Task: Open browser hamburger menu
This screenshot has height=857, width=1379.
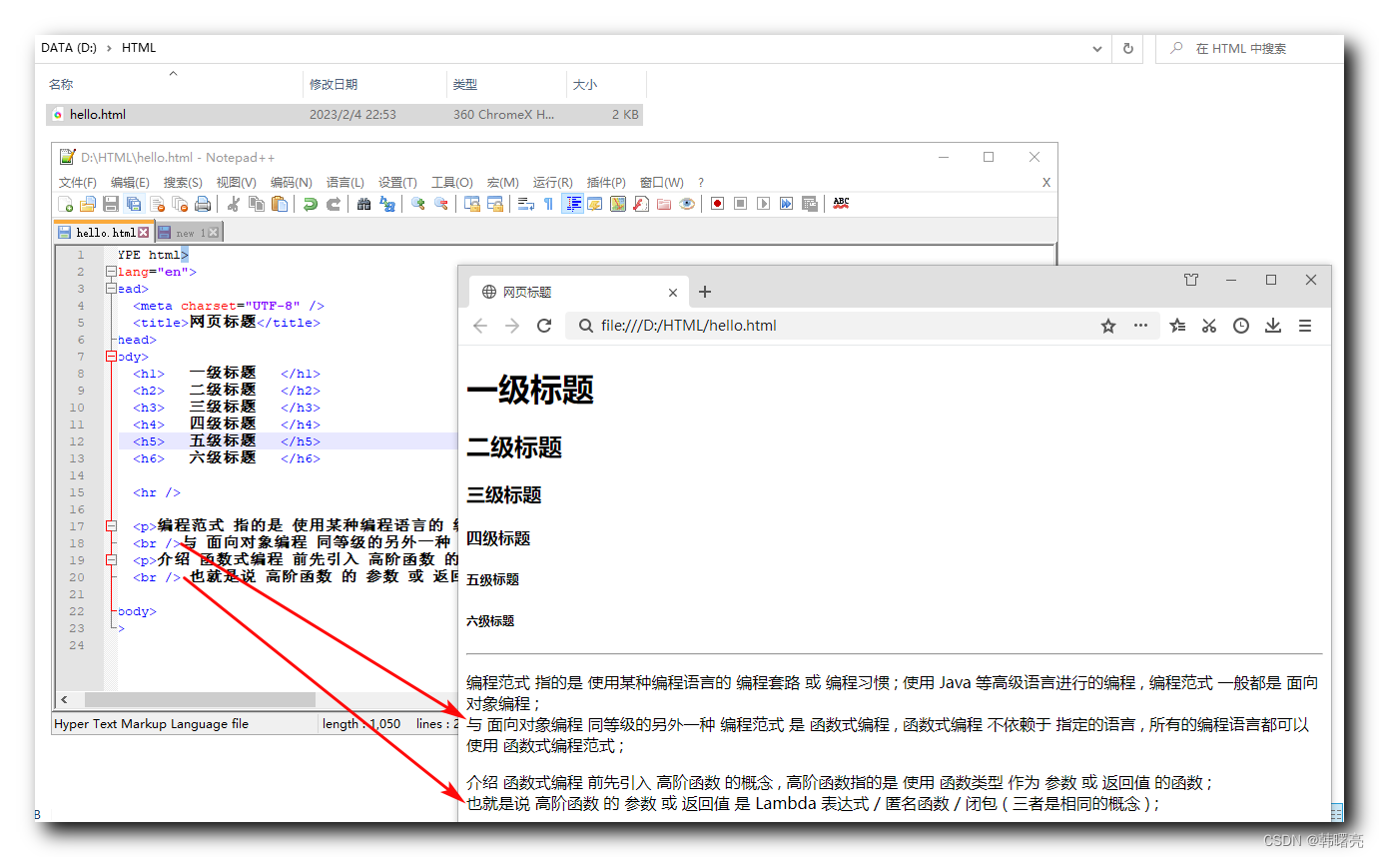Action: 1305,326
